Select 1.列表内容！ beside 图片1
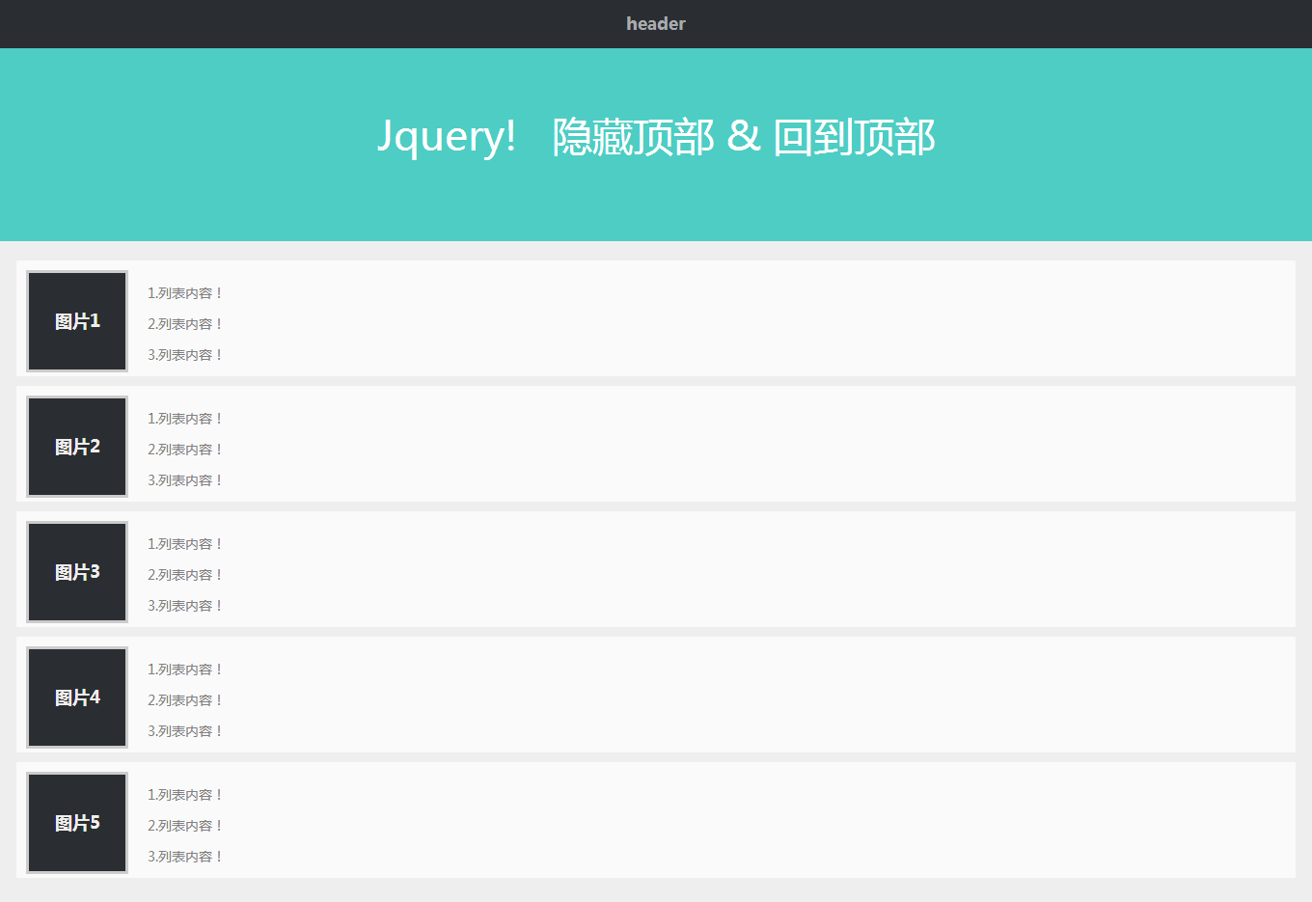This screenshot has height=902, width=1312. [185, 293]
